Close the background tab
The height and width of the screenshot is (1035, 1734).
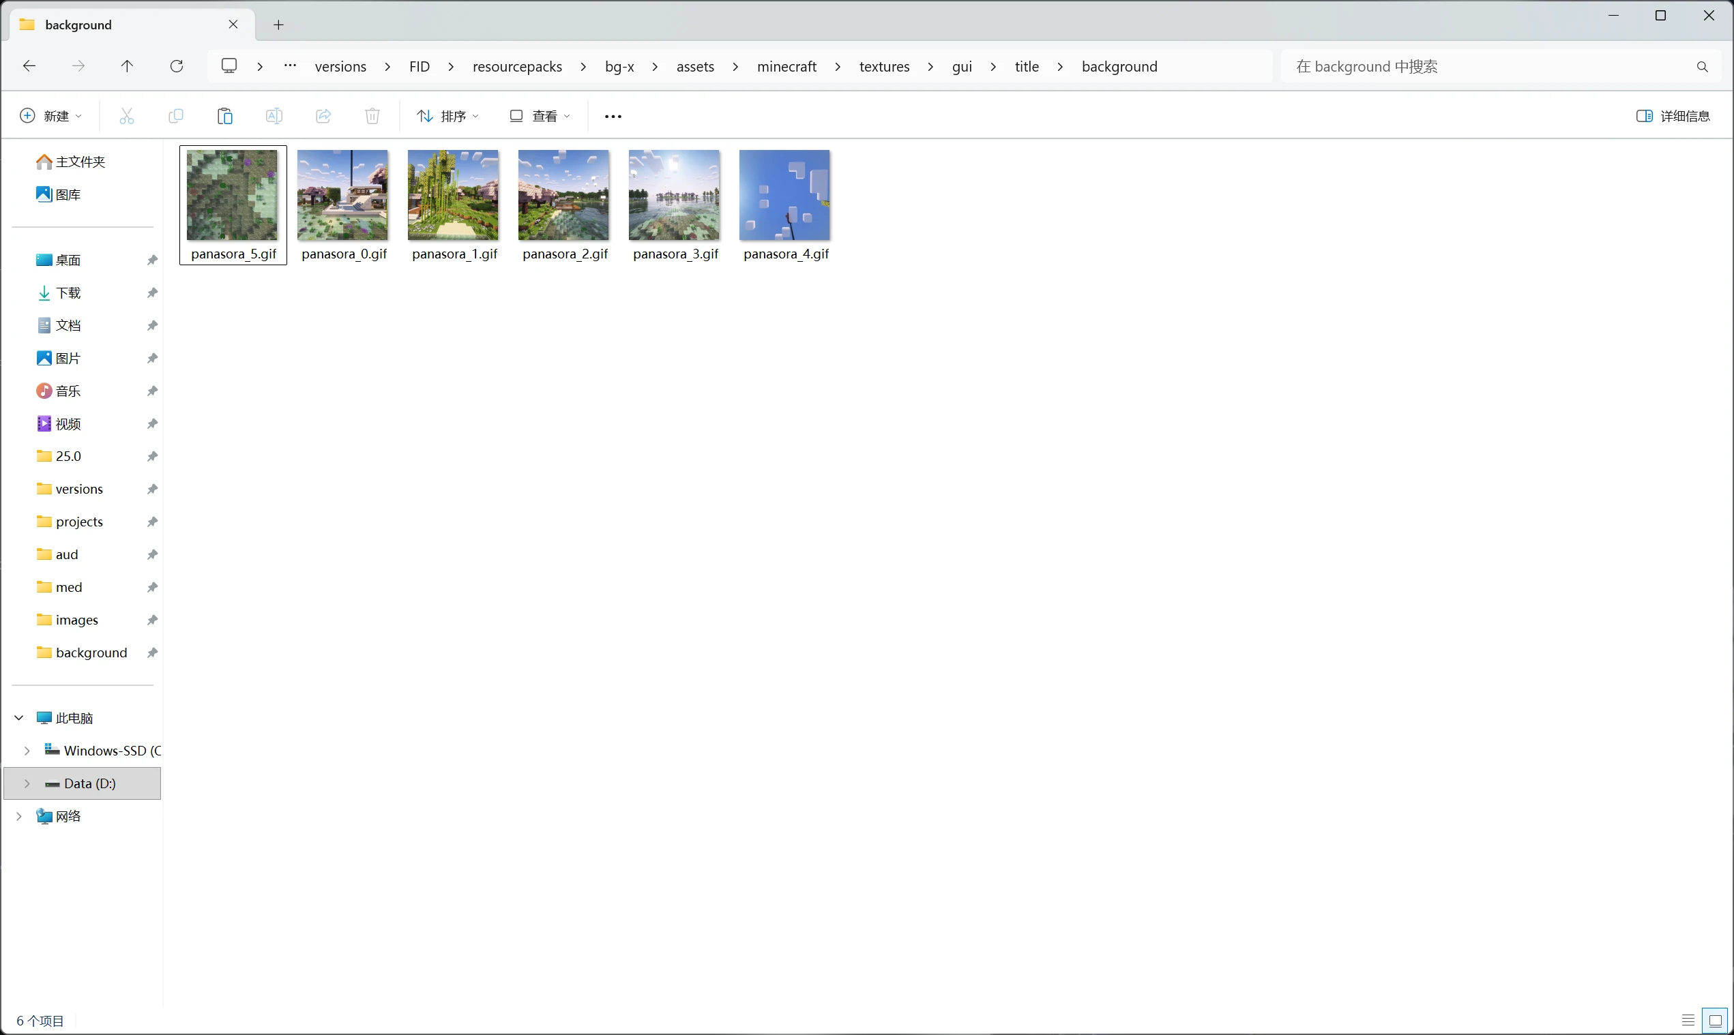pyautogui.click(x=233, y=25)
